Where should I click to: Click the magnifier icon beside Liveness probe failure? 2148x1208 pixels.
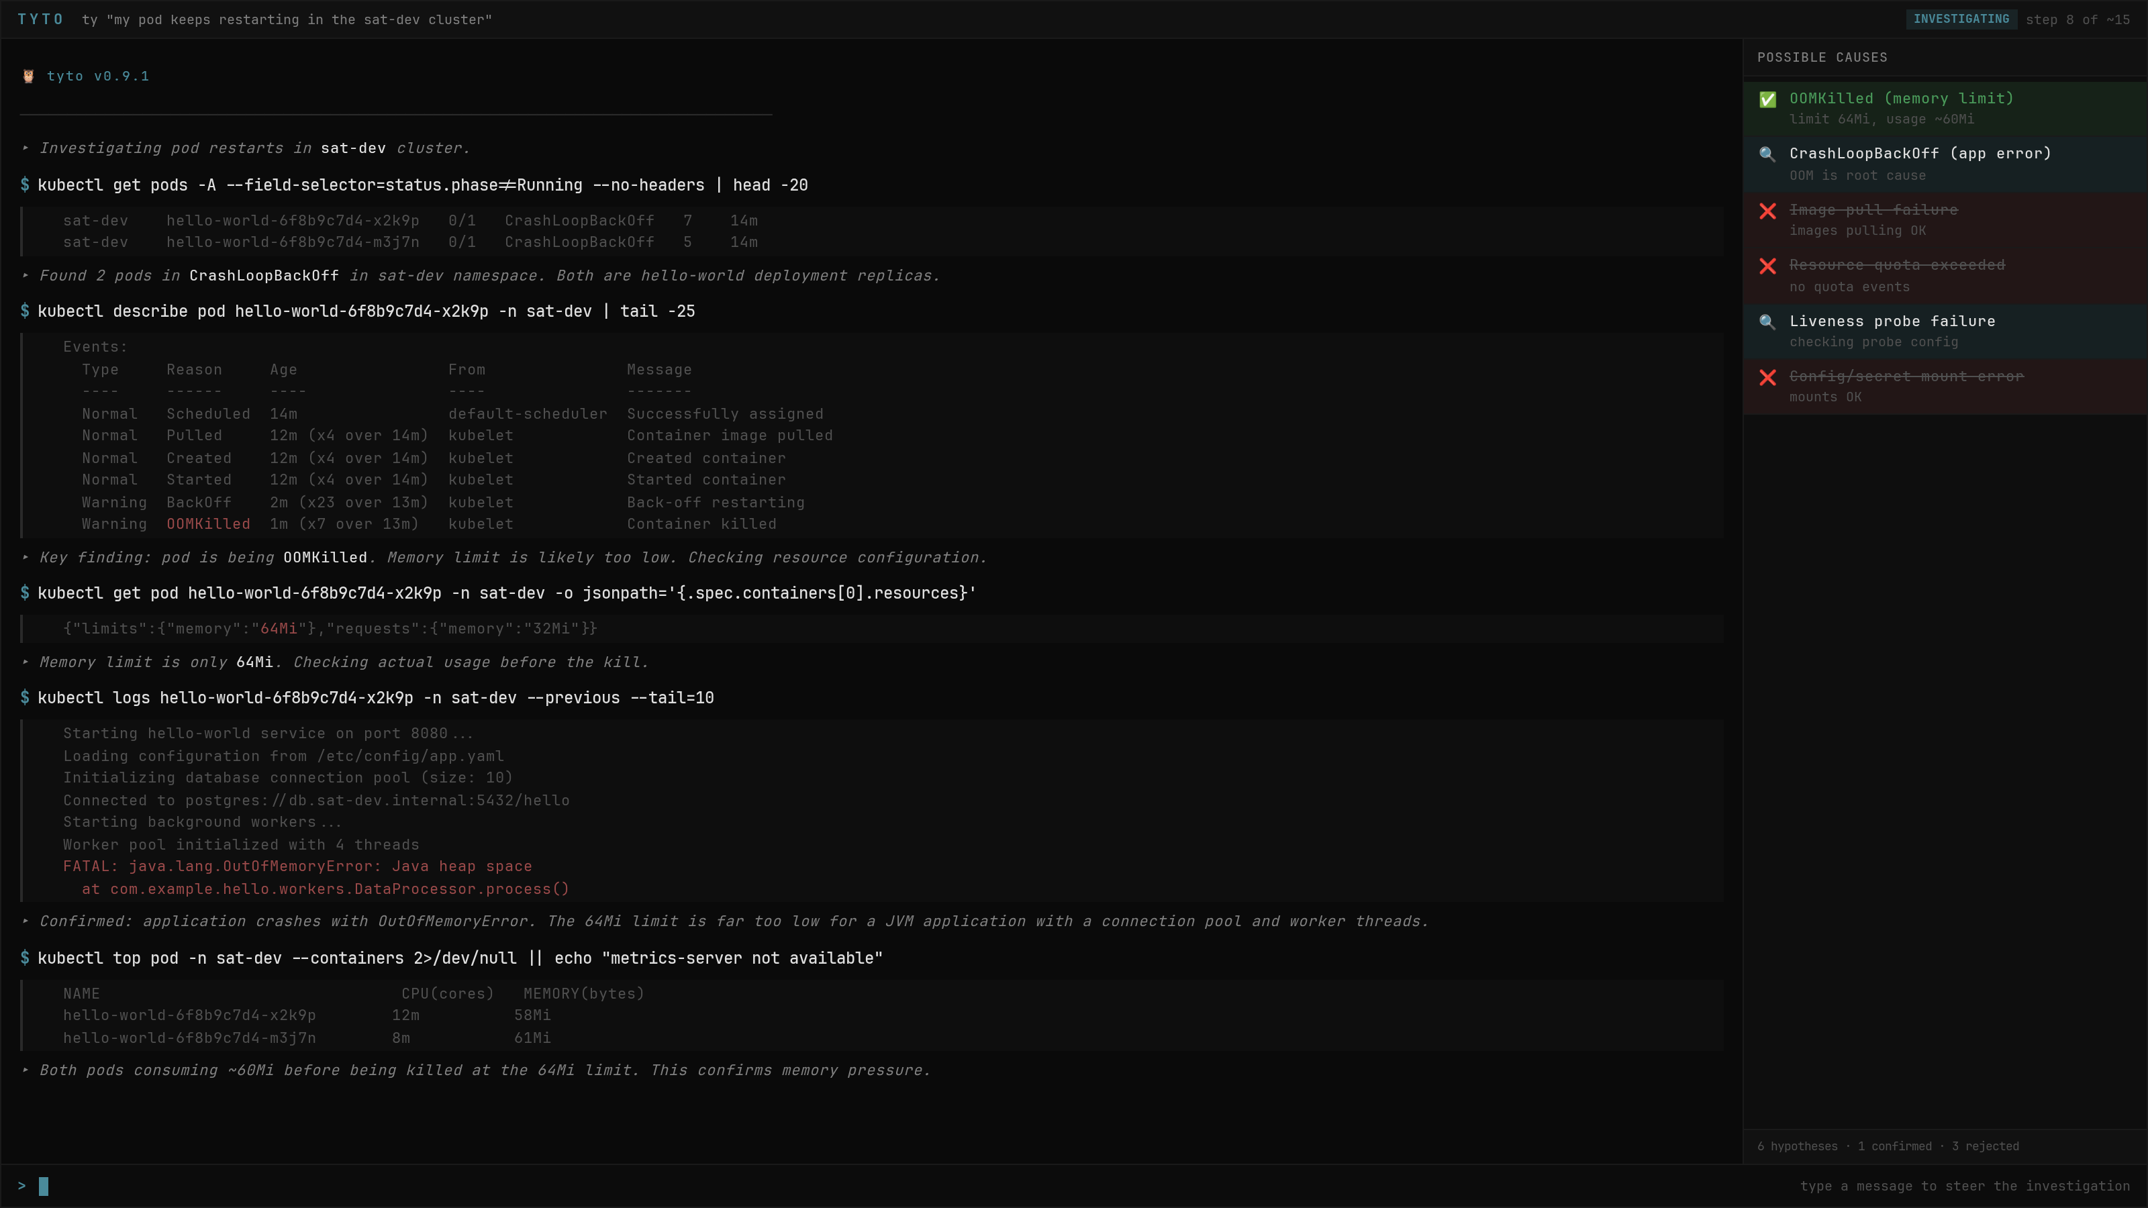point(1767,322)
